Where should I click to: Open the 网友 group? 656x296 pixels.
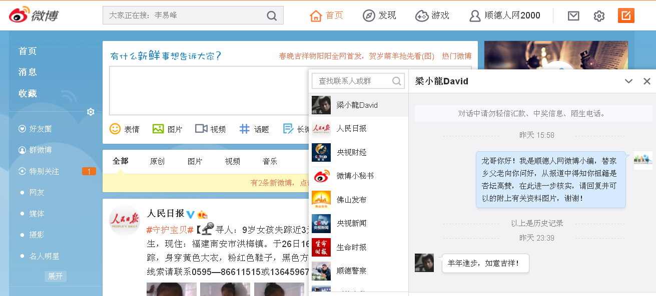tap(37, 192)
